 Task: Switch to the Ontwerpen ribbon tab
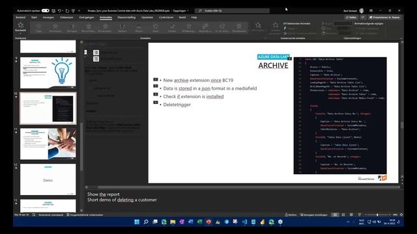(x=66, y=18)
